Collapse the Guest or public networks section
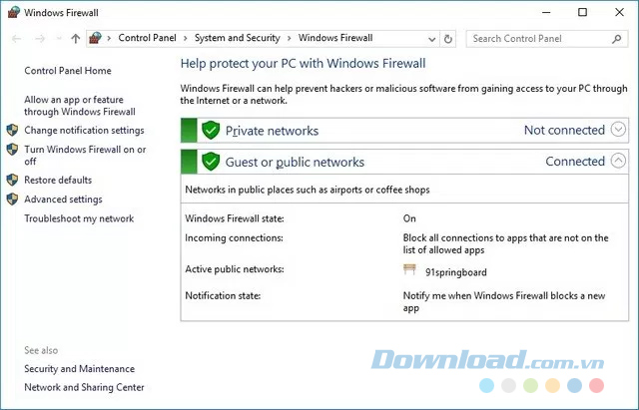 pos(618,161)
